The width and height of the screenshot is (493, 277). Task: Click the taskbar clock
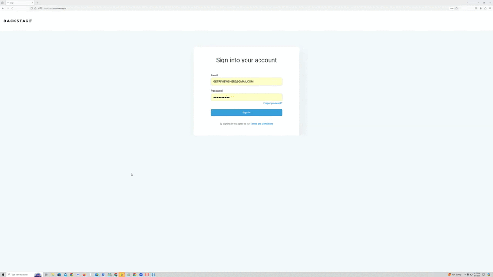click(477, 275)
